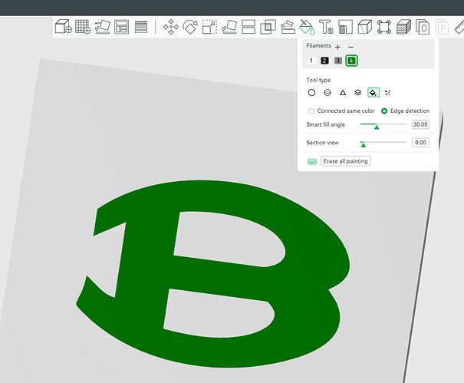The height and width of the screenshot is (383, 464).
Task: Choose the Height range tool type
Action: [357, 93]
